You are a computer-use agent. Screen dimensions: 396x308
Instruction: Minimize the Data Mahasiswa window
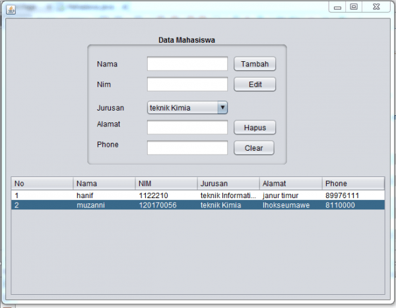pyautogui.click(x=337, y=7)
